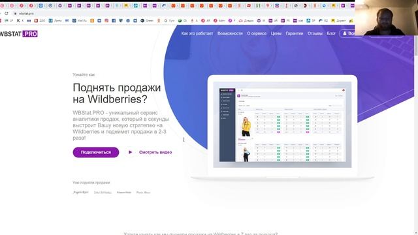Open Отзывы nav item
The height and width of the screenshot is (235, 418).
[315, 33]
